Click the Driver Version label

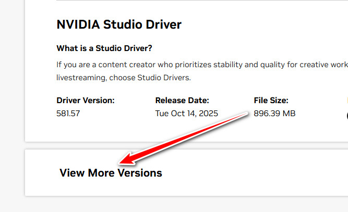click(x=85, y=101)
